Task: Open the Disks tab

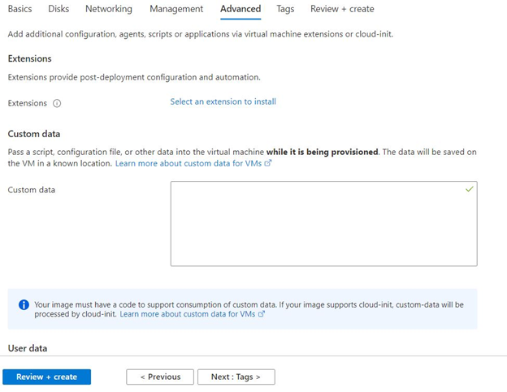Action: coord(58,9)
